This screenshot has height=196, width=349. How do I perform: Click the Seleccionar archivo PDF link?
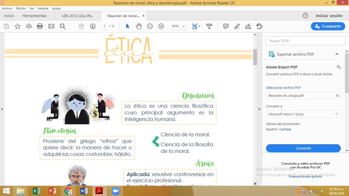pos(283,87)
